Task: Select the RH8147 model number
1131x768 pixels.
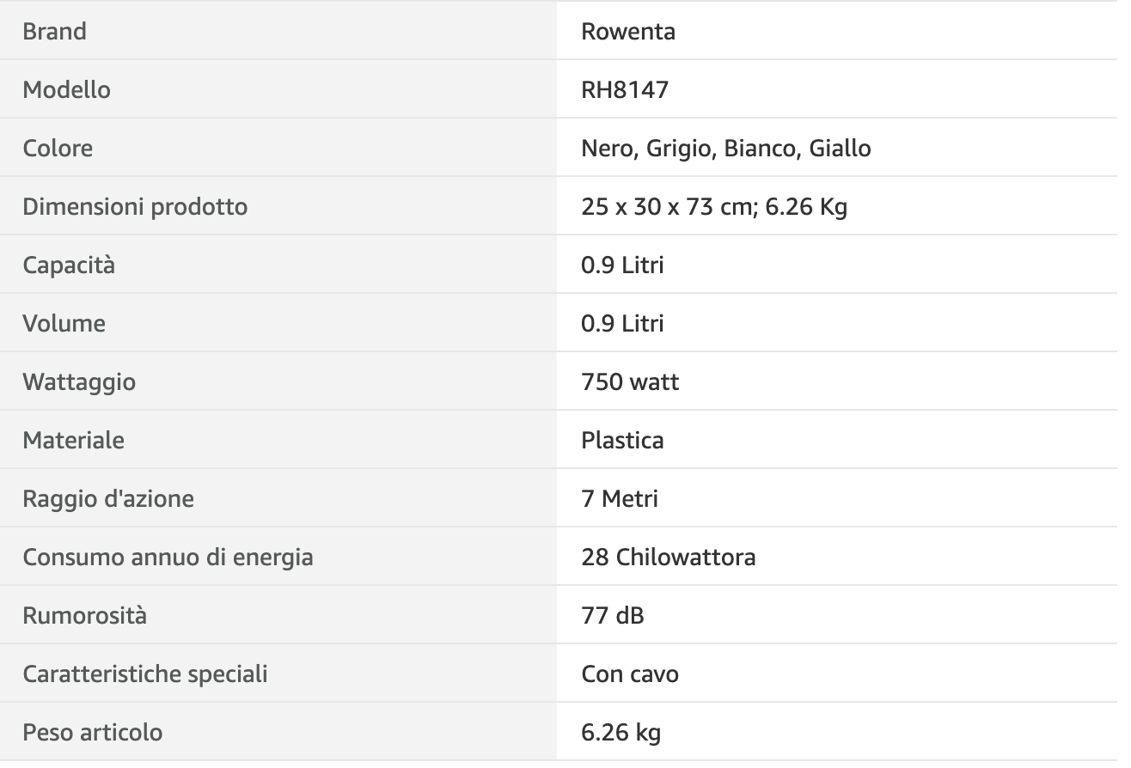Action: (625, 89)
